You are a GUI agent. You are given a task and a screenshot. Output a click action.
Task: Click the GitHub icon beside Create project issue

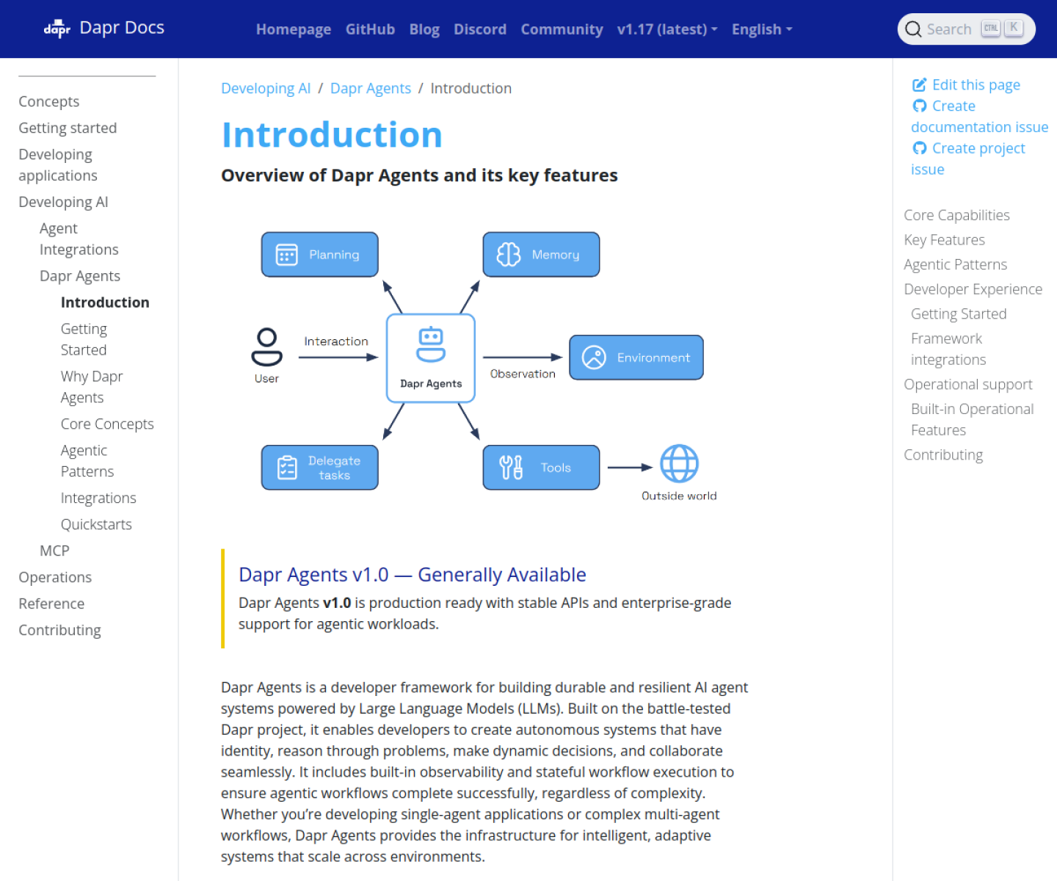[919, 148]
